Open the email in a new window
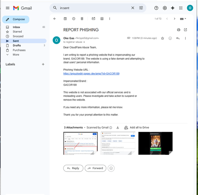Screen dimensions: 198x195 (x=185, y=30)
